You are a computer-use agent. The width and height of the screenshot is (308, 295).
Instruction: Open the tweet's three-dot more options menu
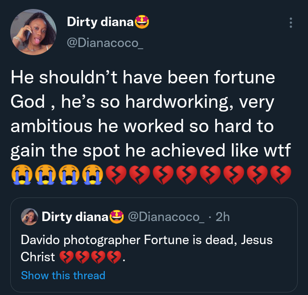[x=291, y=23]
